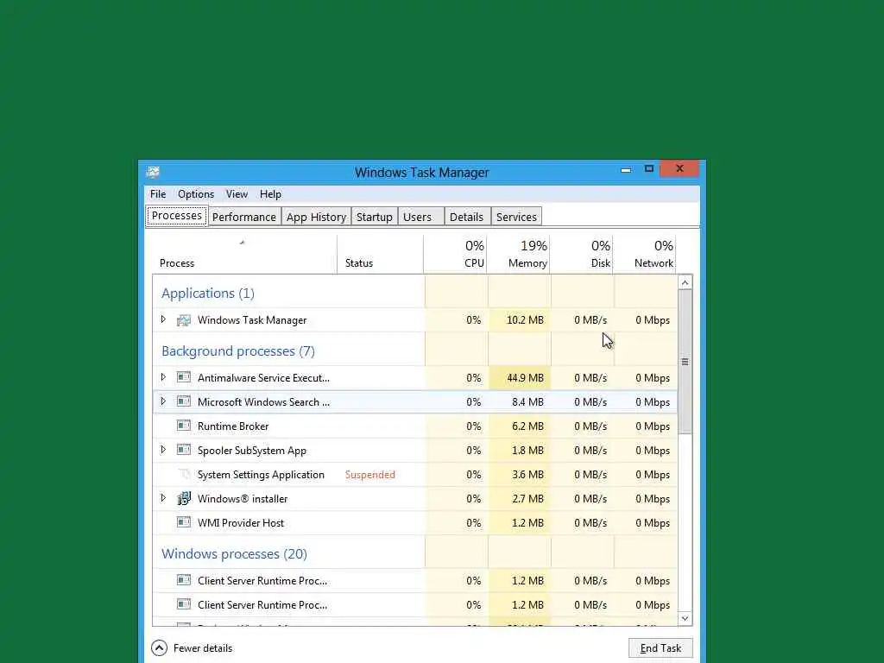Select the WMI Provider Host process name
The height and width of the screenshot is (663, 884).
[x=241, y=523]
